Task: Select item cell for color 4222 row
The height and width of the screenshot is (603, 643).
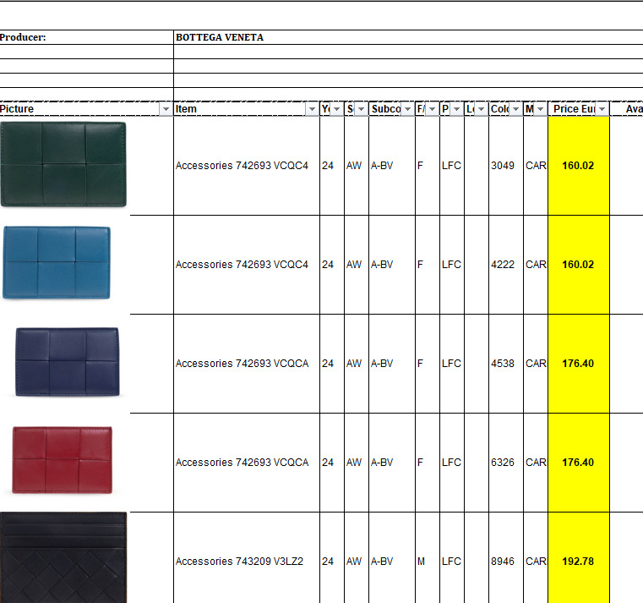Action: coord(247,265)
